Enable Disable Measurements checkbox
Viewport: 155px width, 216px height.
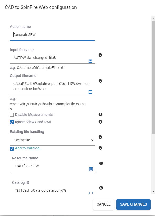(x=12, y=115)
